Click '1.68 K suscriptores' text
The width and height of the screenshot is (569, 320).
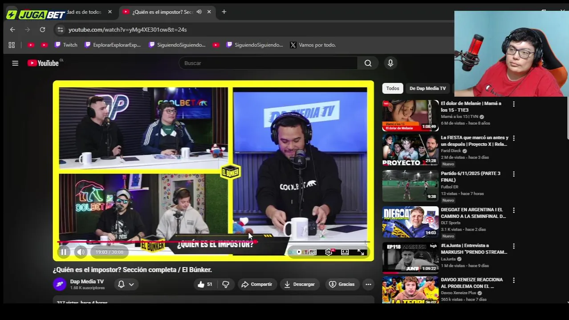[87, 288]
